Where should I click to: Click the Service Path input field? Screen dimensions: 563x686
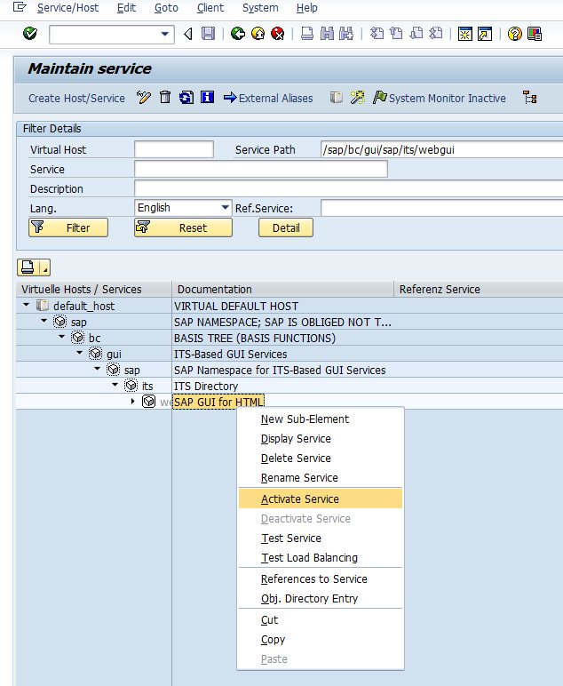click(x=441, y=149)
